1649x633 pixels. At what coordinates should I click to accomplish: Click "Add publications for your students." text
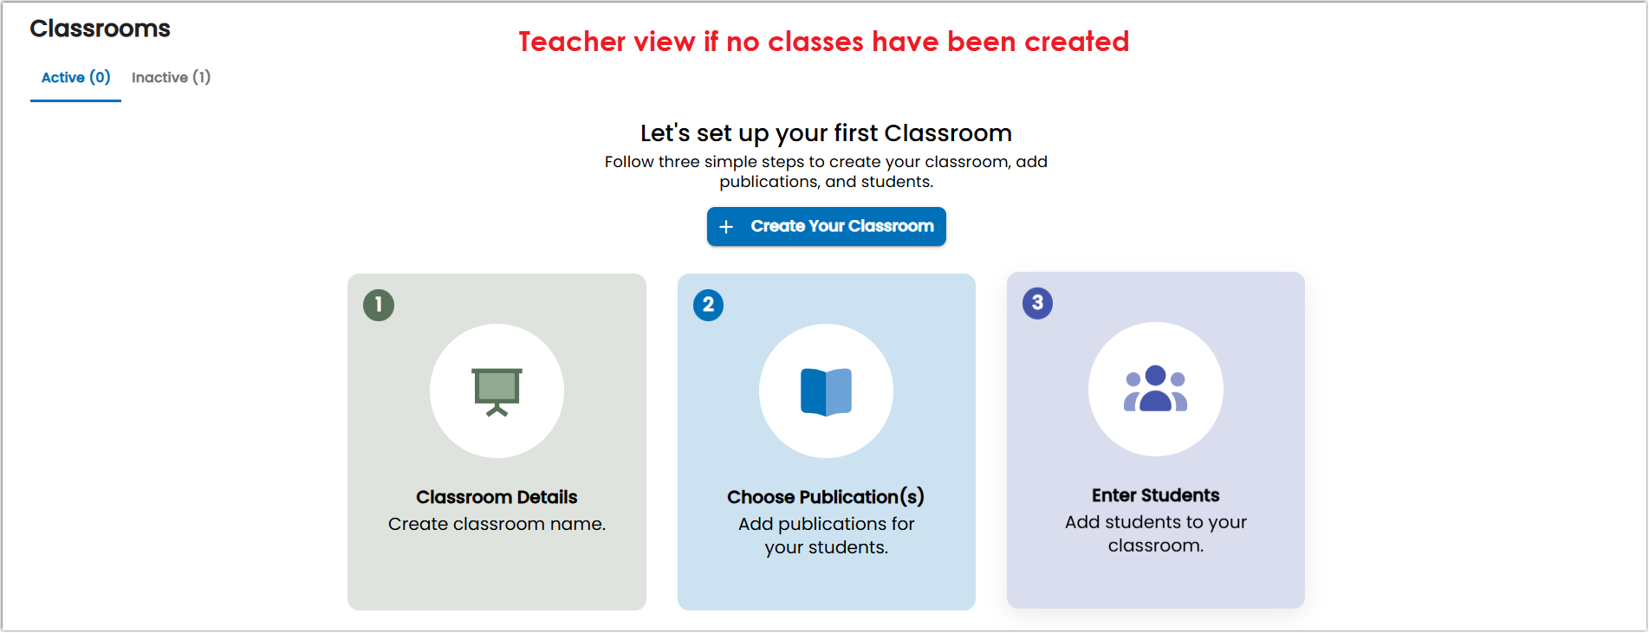tap(826, 536)
